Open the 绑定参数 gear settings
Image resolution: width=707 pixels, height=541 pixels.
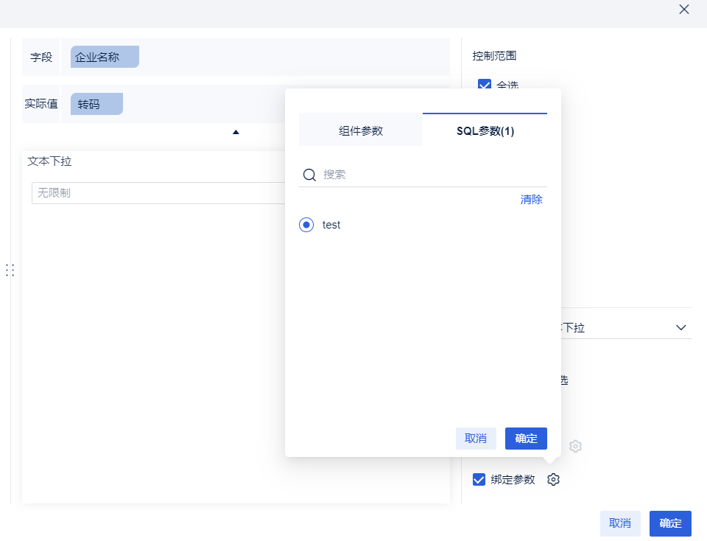pyautogui.click(x=554, y=480)
